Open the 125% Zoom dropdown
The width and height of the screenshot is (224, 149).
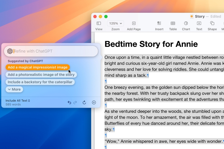[115, 23]
